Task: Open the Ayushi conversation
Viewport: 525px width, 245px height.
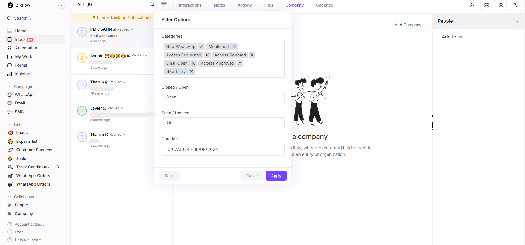Action: (113, 61)
